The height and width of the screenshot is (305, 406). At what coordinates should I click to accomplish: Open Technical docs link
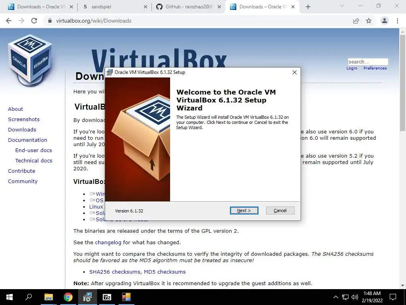(x=34, y=161)
